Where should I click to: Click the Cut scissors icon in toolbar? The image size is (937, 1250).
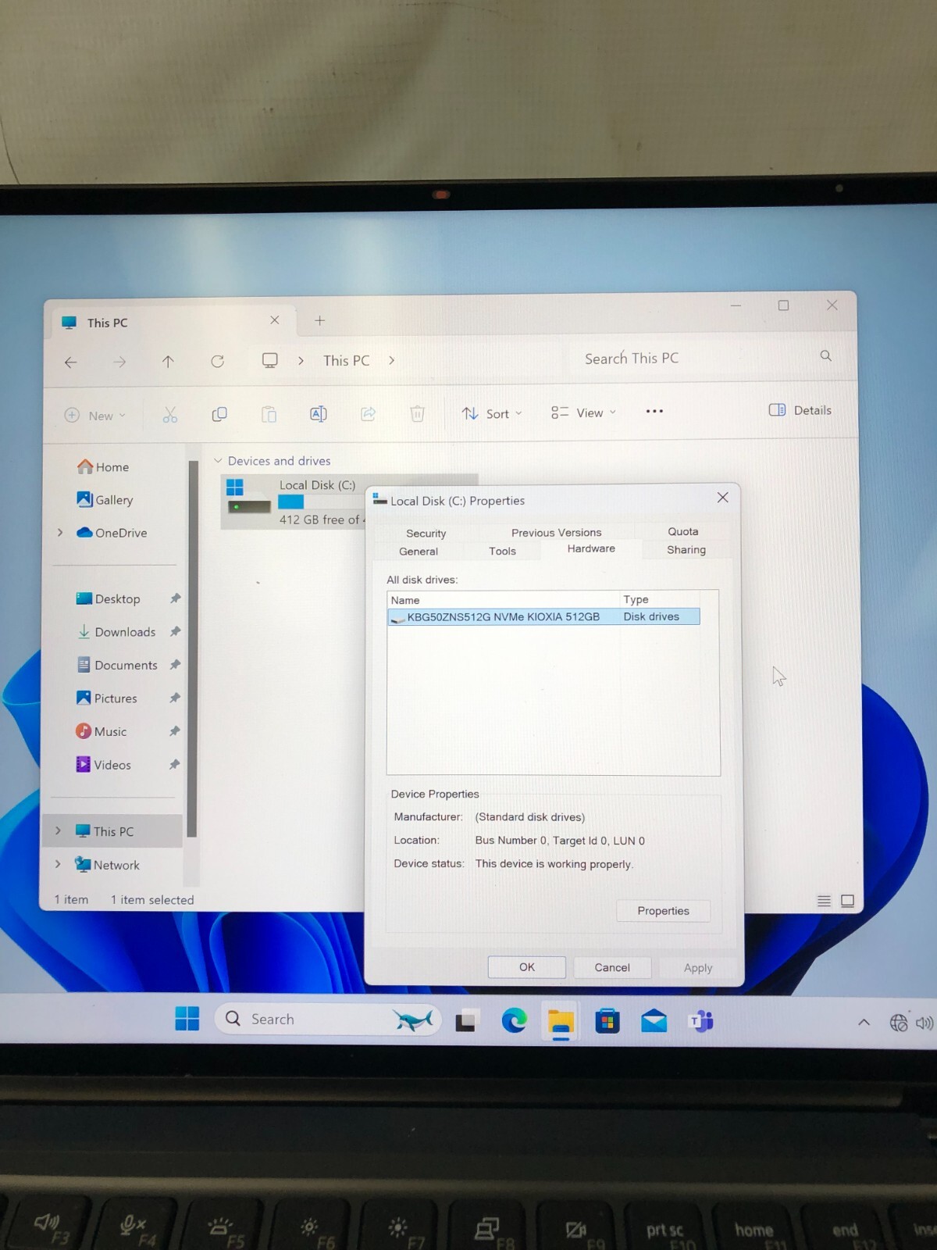(169, 415)
